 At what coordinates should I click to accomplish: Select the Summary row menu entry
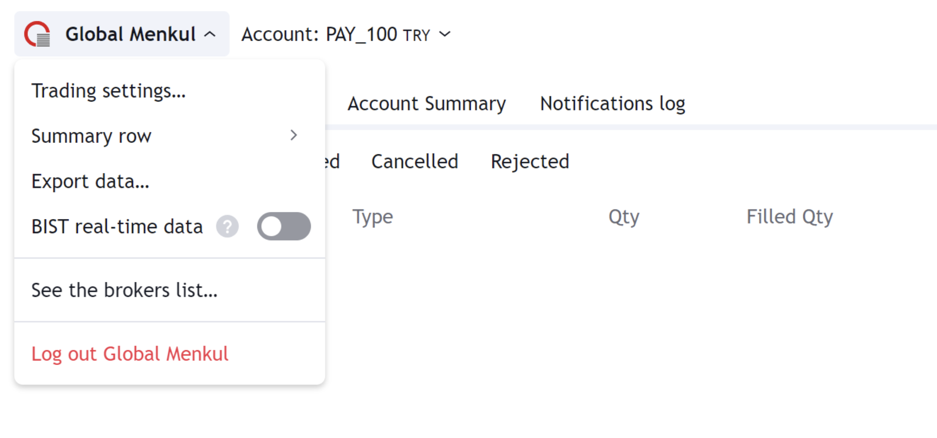pyautogui.click(x=91, y=136)
